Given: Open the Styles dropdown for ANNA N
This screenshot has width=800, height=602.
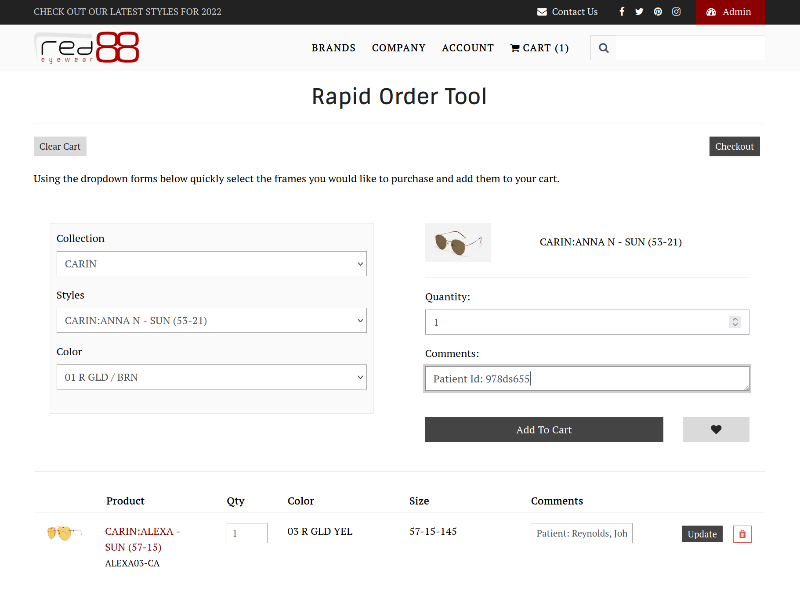Looking at the screenshot, I should click(211, 320).
